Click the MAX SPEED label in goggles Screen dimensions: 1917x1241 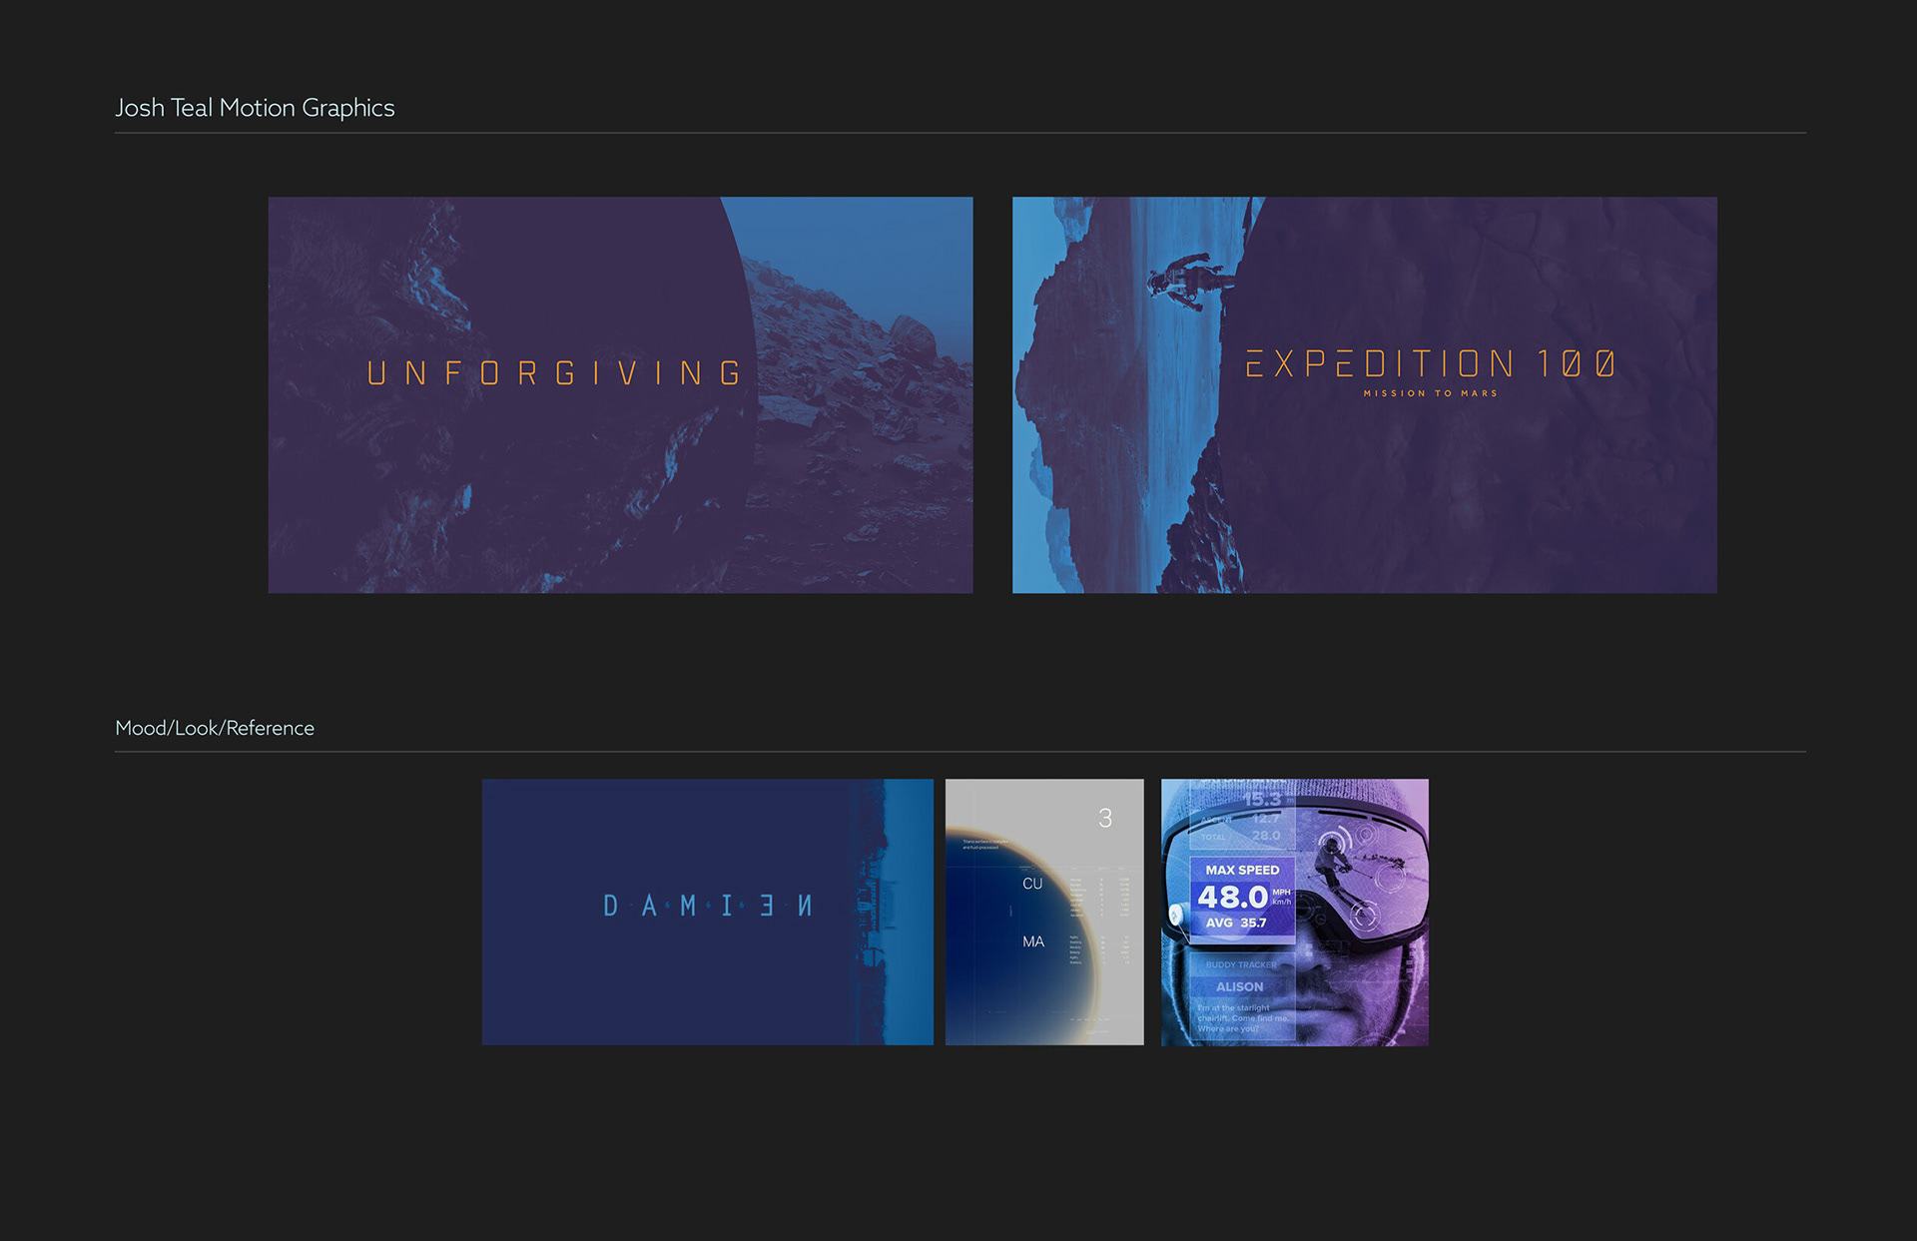pos(1241,870)
